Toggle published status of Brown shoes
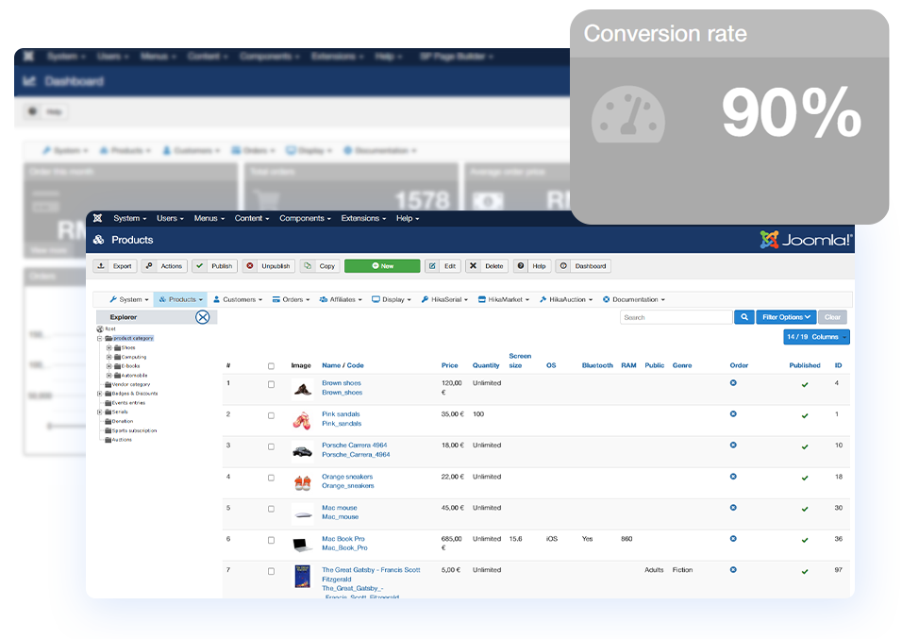 tap(805, 384)
